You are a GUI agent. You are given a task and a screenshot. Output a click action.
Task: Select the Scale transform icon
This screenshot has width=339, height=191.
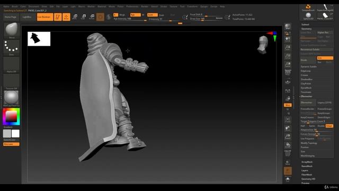83,17
